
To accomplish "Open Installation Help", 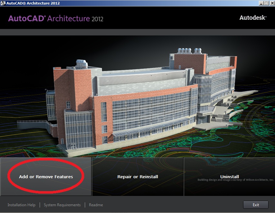I will click(21, 205).
